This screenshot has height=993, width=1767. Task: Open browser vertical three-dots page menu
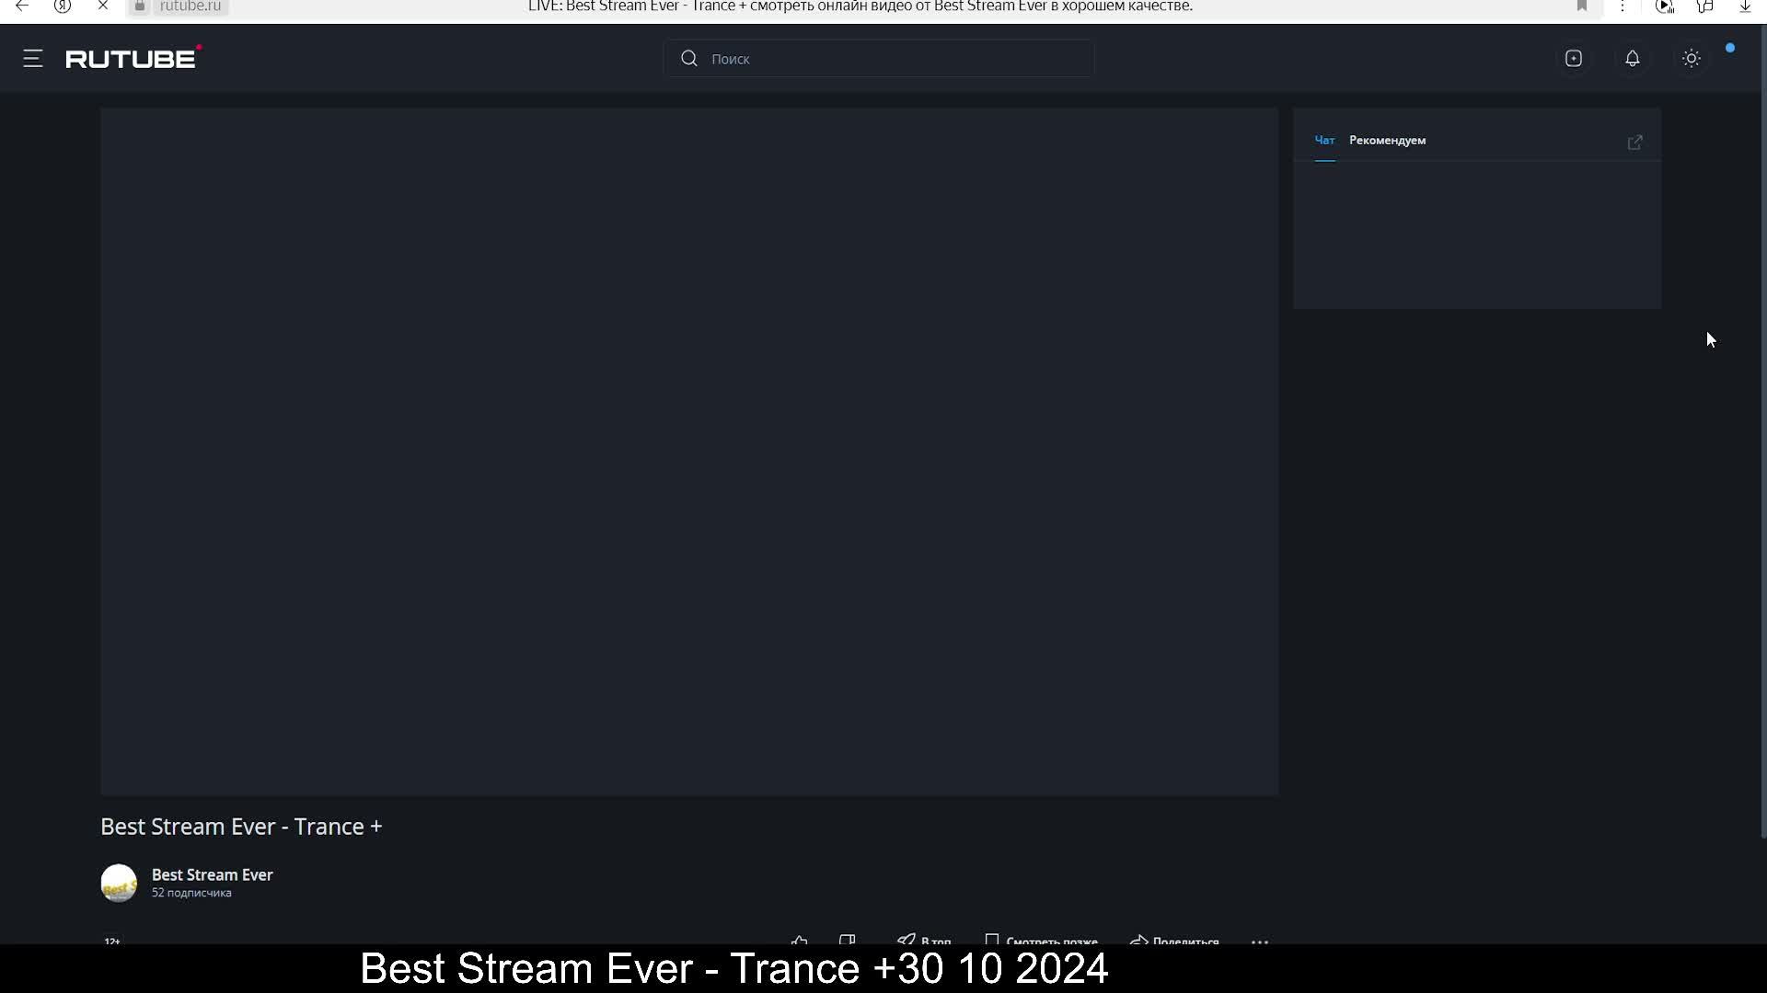[1623, 6]
